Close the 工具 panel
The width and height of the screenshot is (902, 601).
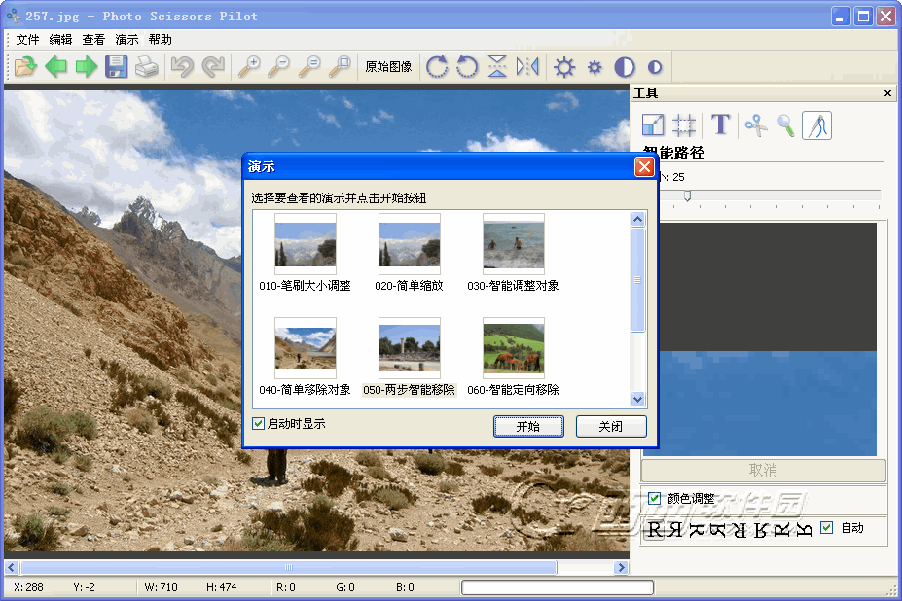[x=887, y=93]
